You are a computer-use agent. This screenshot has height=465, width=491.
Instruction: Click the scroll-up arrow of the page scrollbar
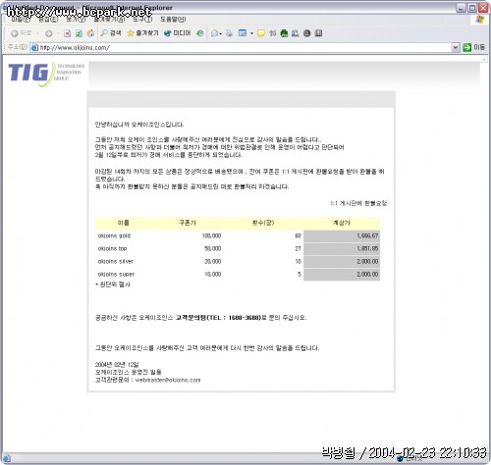(484, 59)
